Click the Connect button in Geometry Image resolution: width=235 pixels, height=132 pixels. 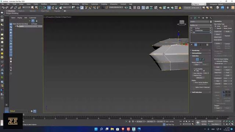tap(218, 70)
